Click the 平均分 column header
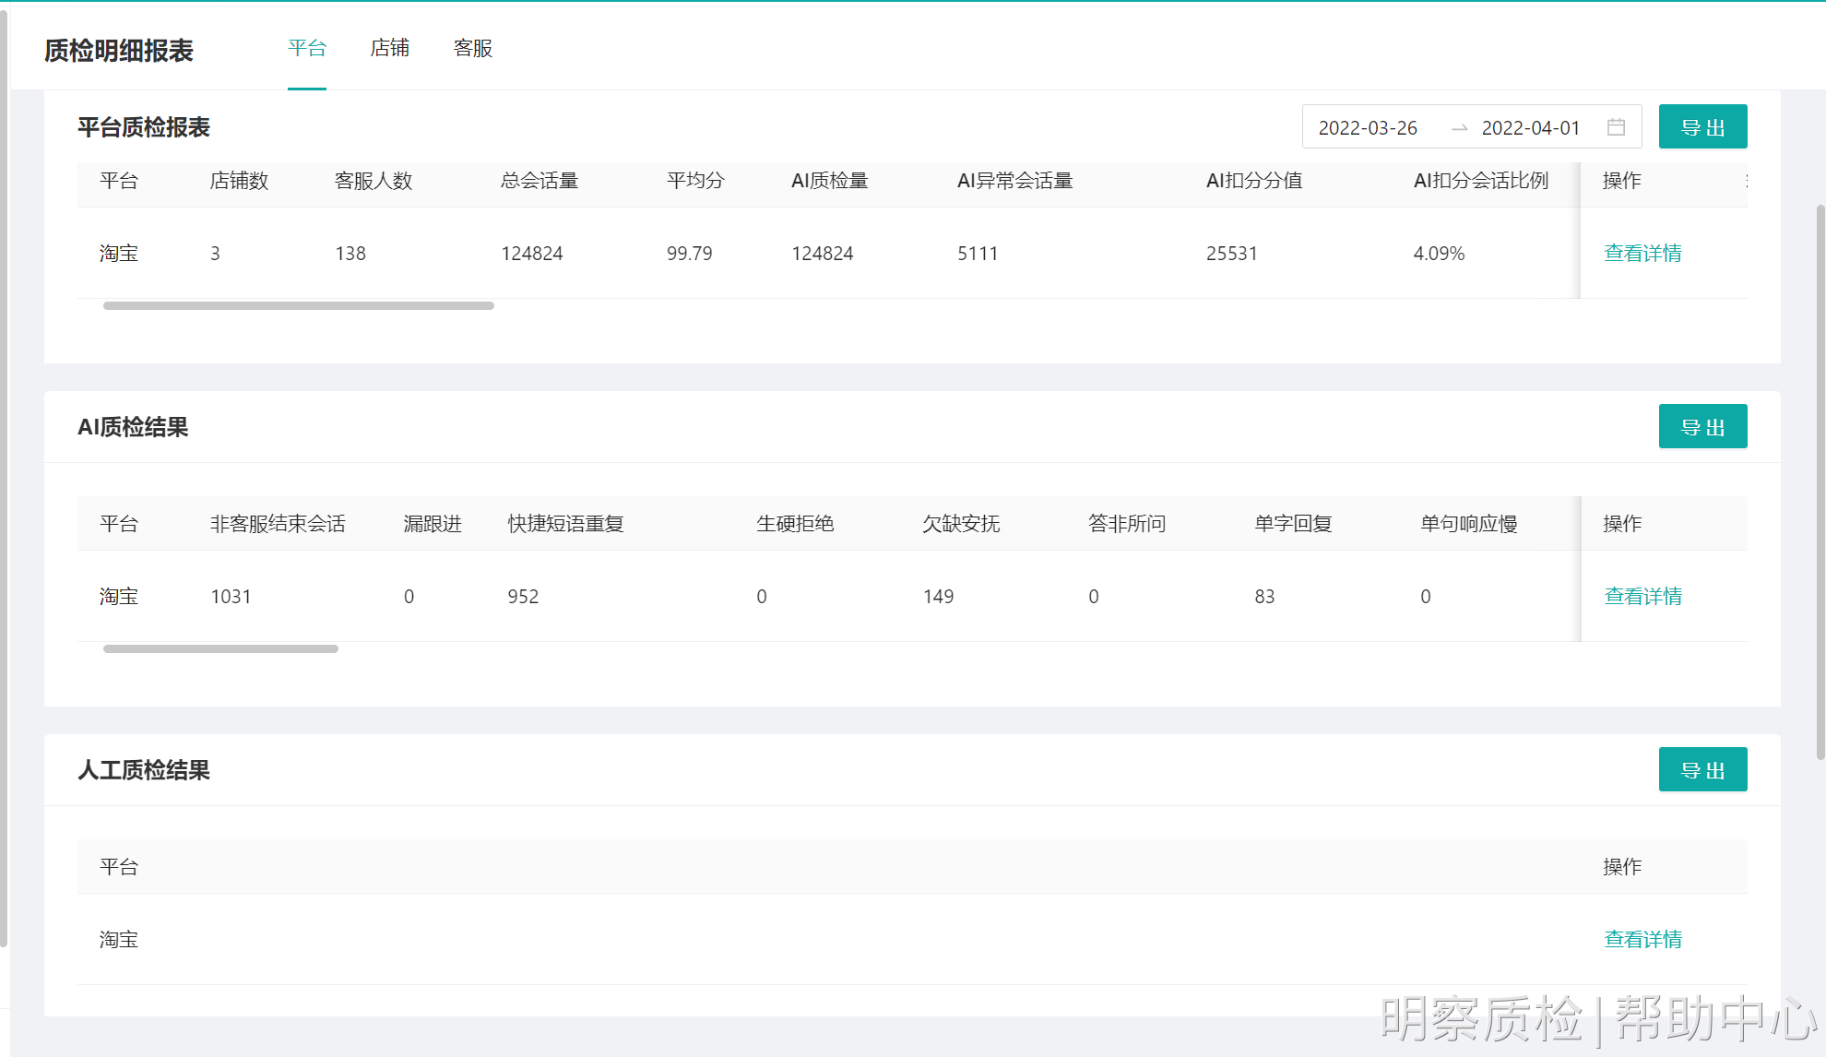Screen dimensions: 1826x1057 pos(695,181)
